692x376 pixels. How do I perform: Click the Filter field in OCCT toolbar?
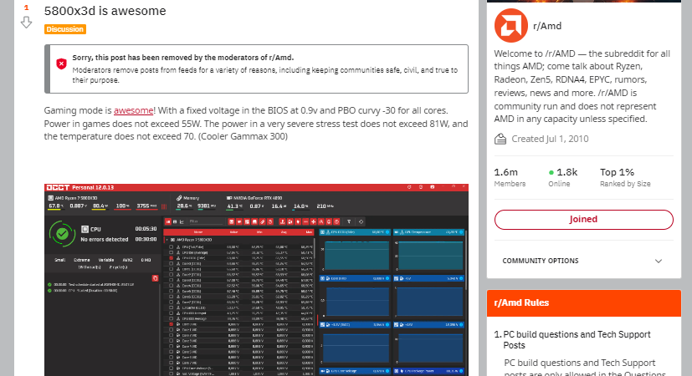pos(206,221)
